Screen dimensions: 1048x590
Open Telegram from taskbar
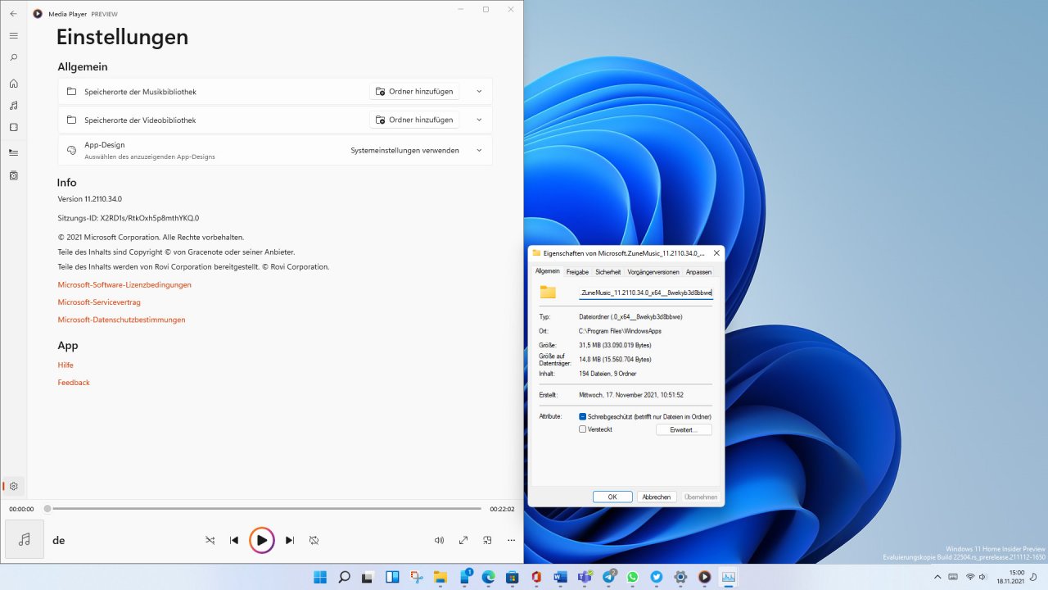tap(608, 577)
